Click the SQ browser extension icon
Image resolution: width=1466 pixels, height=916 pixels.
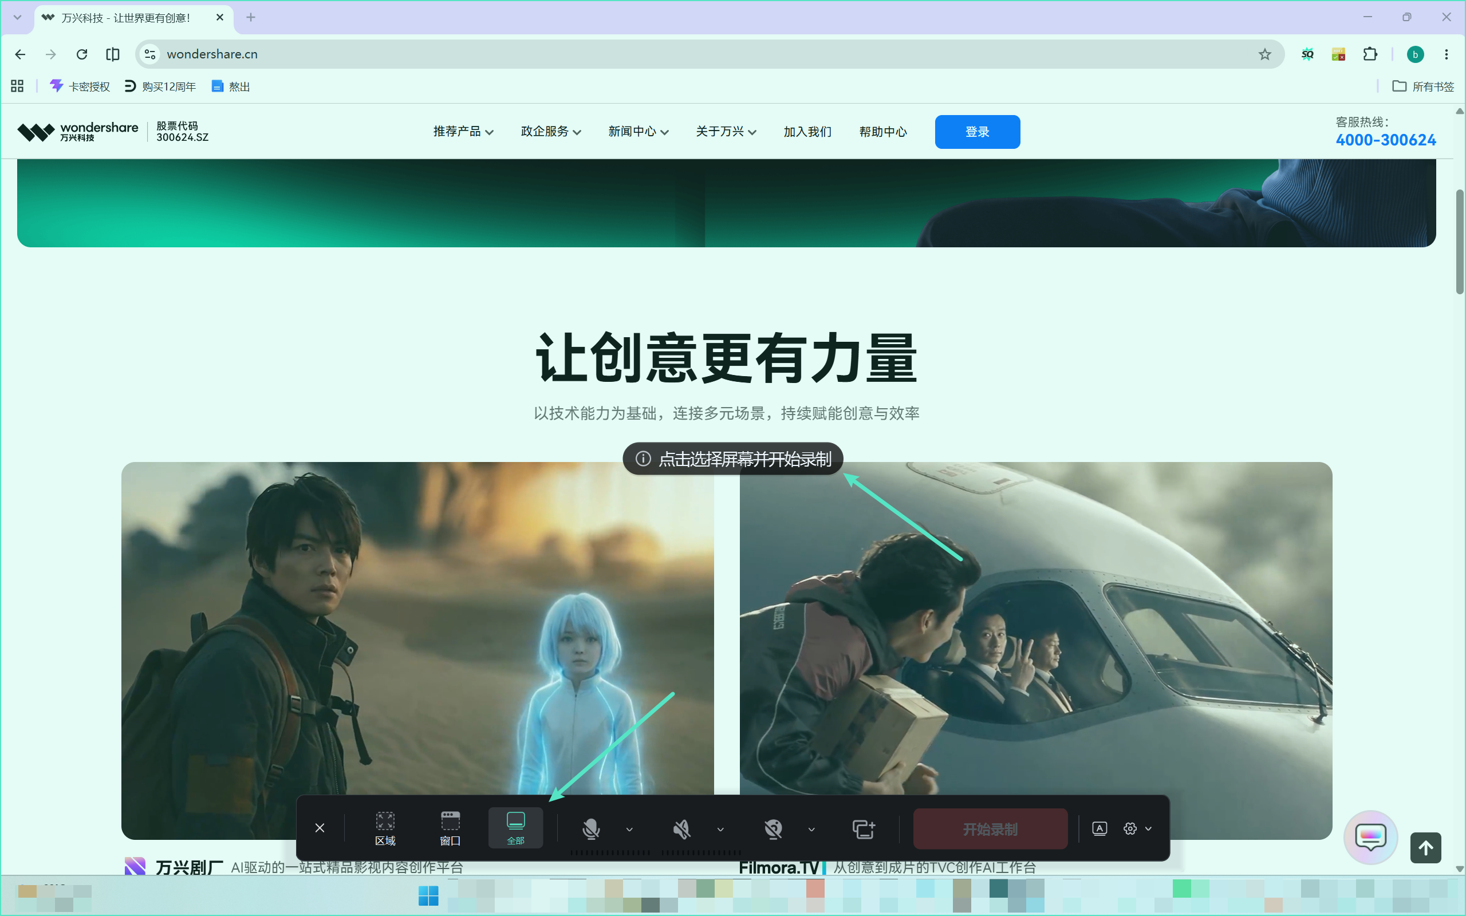1307,54
